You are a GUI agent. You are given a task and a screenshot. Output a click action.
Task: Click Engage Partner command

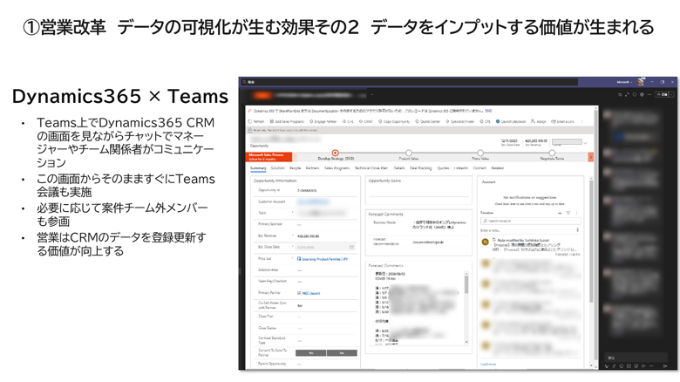(323, 121)
